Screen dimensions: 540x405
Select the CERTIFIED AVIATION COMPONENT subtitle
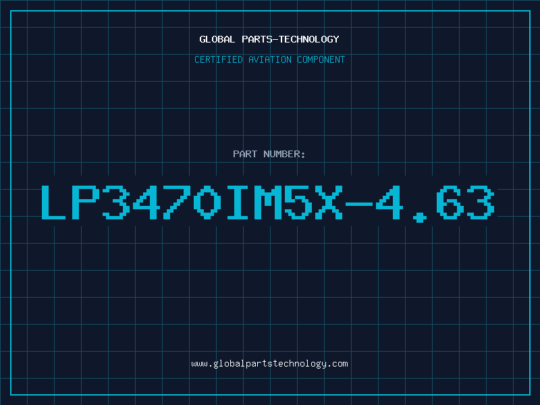pos(269,59)
